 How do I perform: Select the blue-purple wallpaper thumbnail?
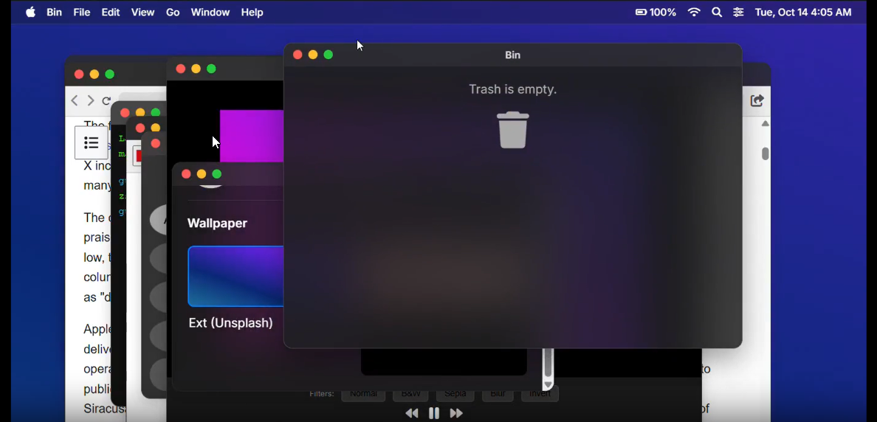coord(235,276)
